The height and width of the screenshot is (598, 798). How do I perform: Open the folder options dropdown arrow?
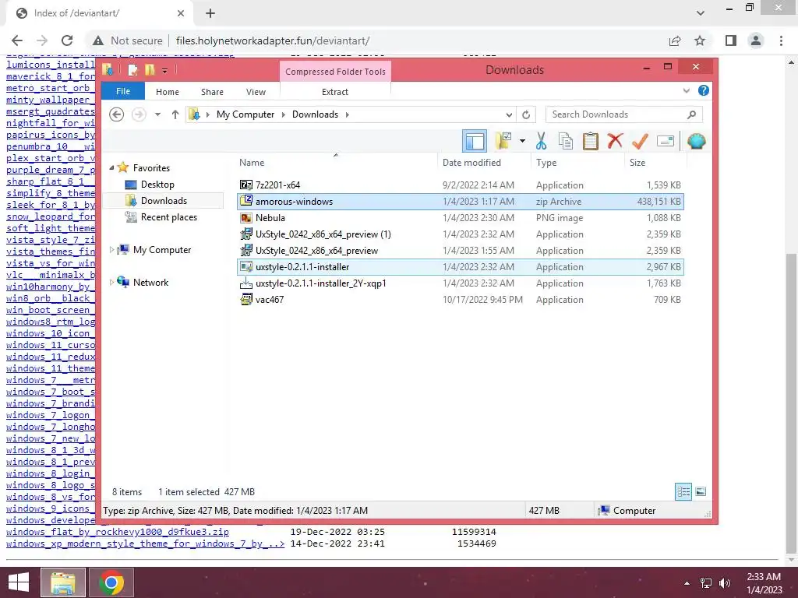click(x=522, y=141)
